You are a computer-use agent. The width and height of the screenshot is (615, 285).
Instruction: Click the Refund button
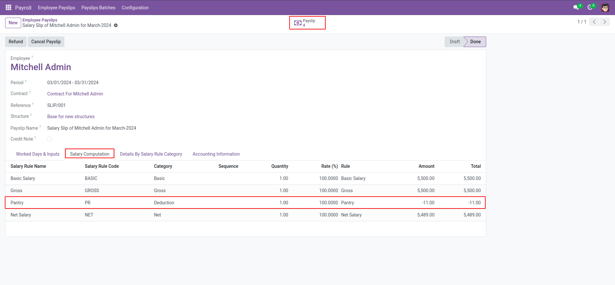(16, 42)
